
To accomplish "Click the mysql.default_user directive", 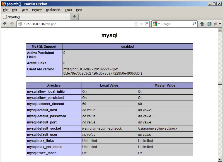I will pyautogui.click(x=42, y=135).
